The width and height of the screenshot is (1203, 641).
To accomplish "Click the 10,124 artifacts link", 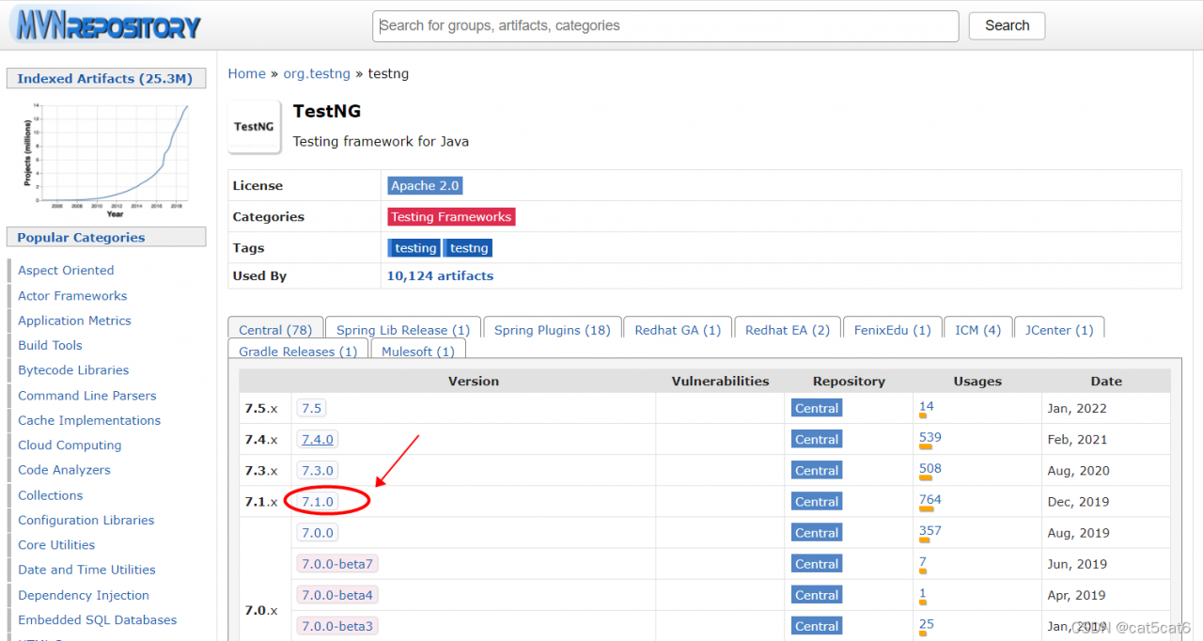I will click(x=440, y=275).
